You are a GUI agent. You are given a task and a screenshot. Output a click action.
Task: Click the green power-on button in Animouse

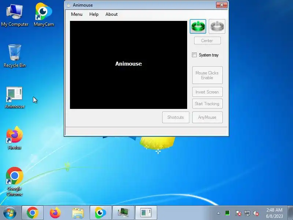(198, 26)
